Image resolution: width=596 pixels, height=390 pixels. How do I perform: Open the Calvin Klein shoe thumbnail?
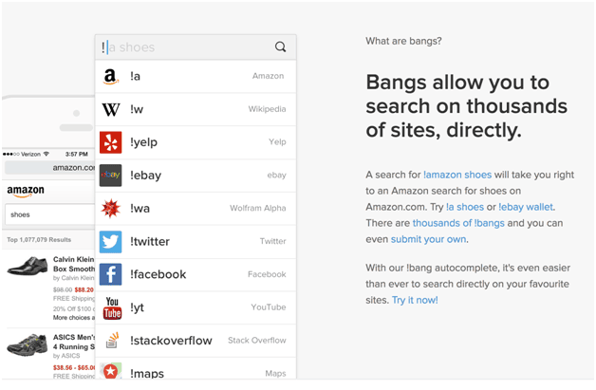pyautogui.click(x=28, y=267)
